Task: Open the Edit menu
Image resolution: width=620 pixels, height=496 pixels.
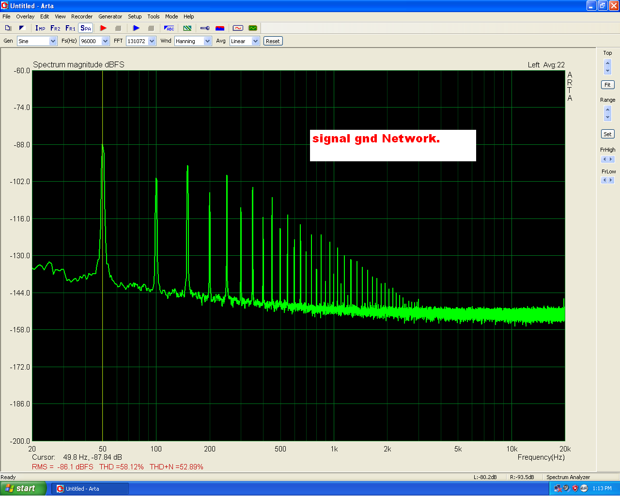Action: pos(45,16)
